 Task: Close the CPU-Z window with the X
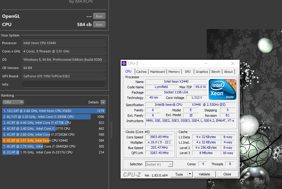tap(233, 63)
